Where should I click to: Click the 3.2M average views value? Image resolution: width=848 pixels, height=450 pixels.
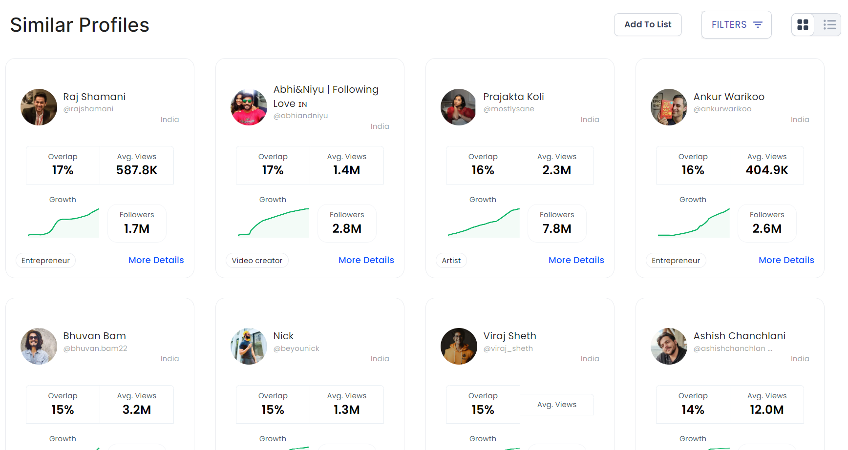coord(137,410)
